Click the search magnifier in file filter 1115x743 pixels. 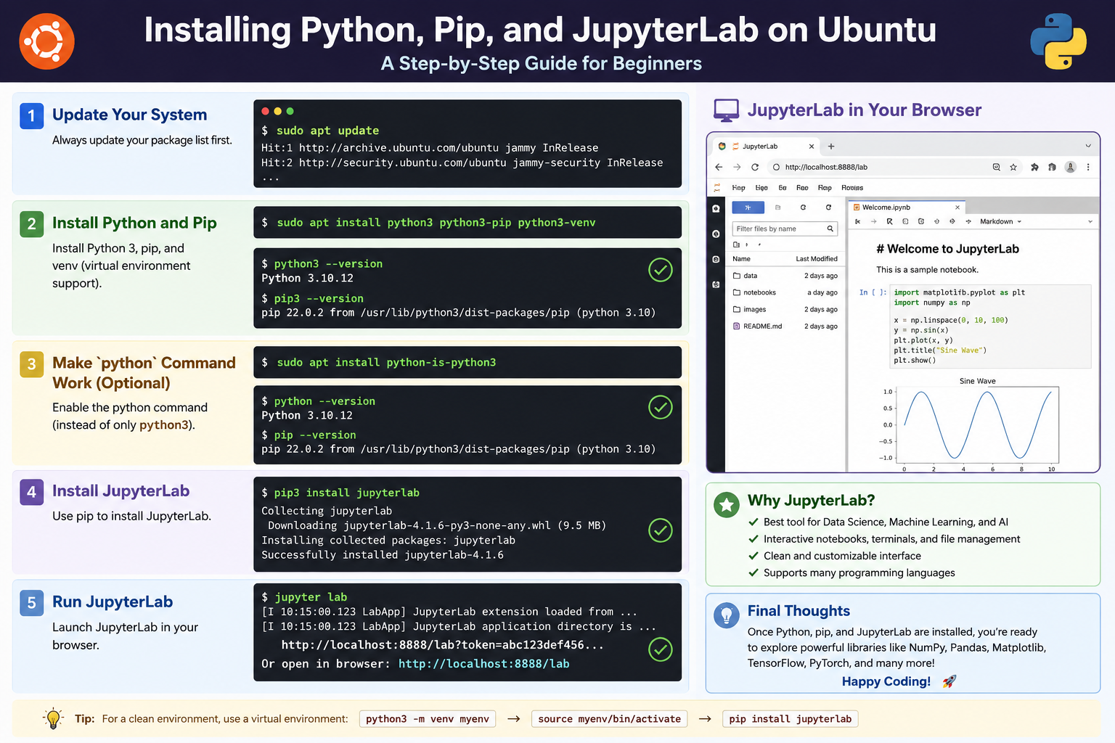tap(830, 229)
